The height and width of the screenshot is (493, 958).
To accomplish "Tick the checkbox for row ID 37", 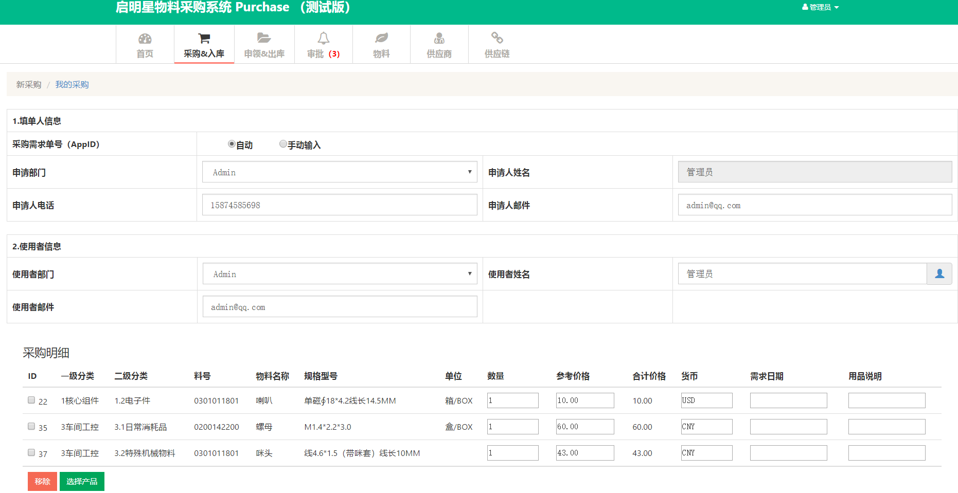I will [x=31, y=452].
